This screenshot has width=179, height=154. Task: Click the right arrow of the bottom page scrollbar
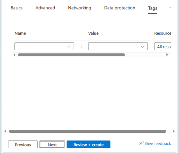pos(174,131)
